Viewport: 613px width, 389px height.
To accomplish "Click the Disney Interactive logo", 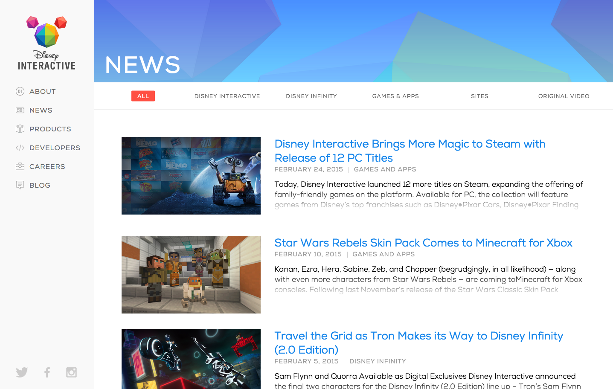I will [46, 43].
